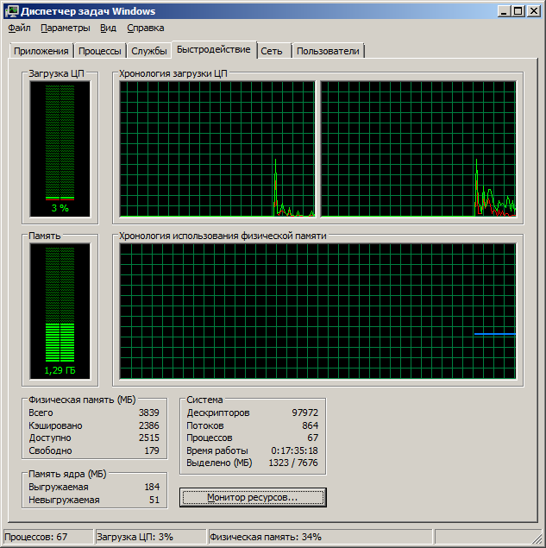Launch Монитор ресурсов button
Screen dimensions: 546x548
pos(253,498)
